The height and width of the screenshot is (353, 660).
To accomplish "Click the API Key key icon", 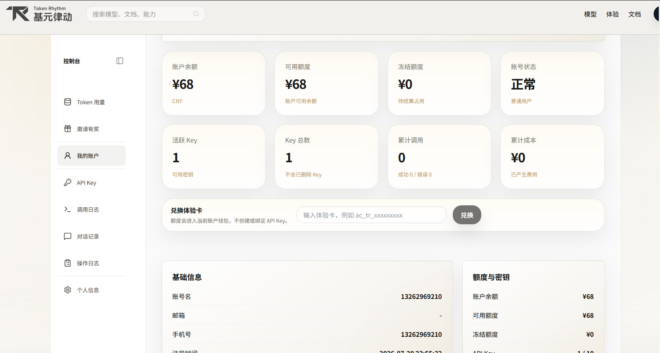I will click(x=68, y=182).
